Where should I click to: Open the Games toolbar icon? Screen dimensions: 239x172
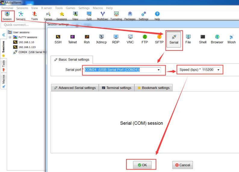[48, 16]
